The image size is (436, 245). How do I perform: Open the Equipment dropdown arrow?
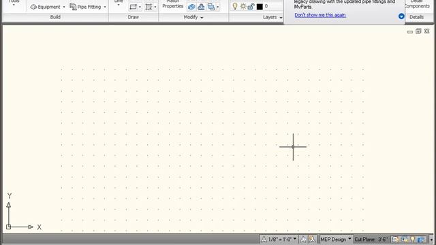(64, 7)
